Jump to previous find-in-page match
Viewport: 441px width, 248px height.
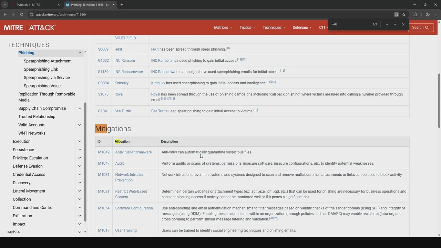pos(387,24)
